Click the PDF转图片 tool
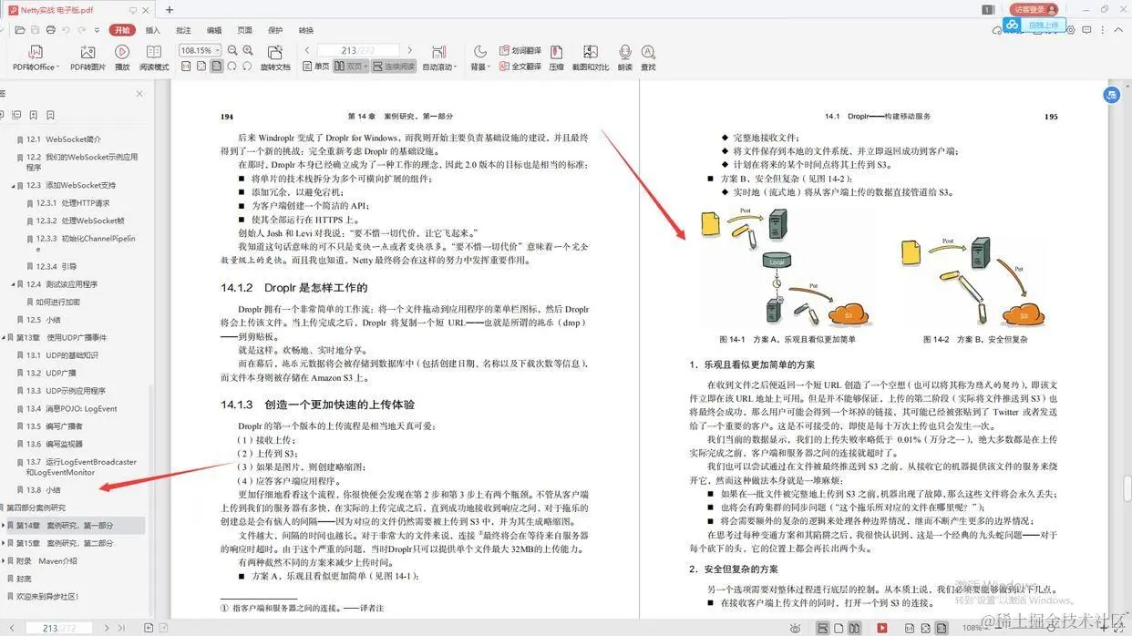This screenshot has width=1132, height=636. click(x=87, y=58)
